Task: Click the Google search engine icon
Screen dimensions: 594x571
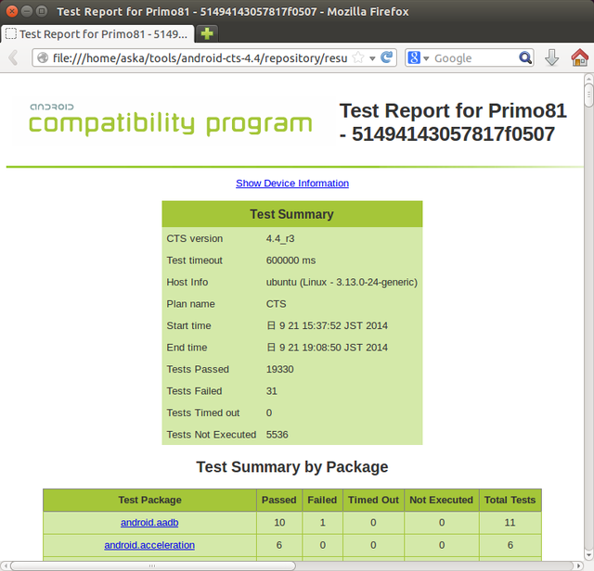Action: point(414,57)
